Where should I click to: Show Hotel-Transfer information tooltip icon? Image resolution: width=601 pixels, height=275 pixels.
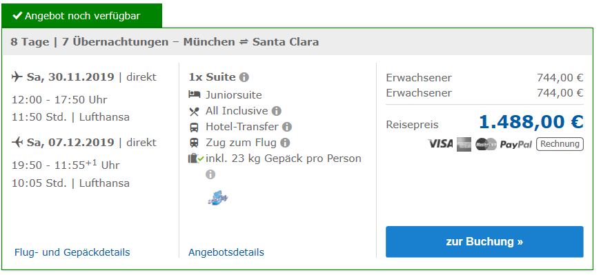click(287, 127)
